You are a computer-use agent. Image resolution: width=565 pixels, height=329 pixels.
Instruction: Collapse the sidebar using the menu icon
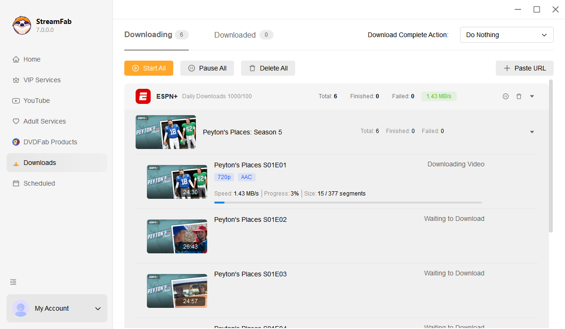(x=13, y=282)
